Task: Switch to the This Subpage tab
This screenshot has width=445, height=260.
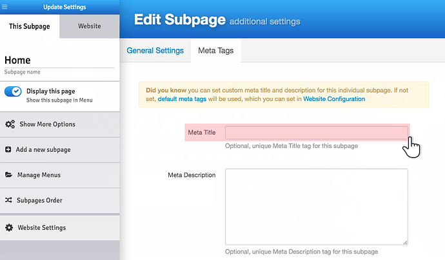Action: coord(30,26)
